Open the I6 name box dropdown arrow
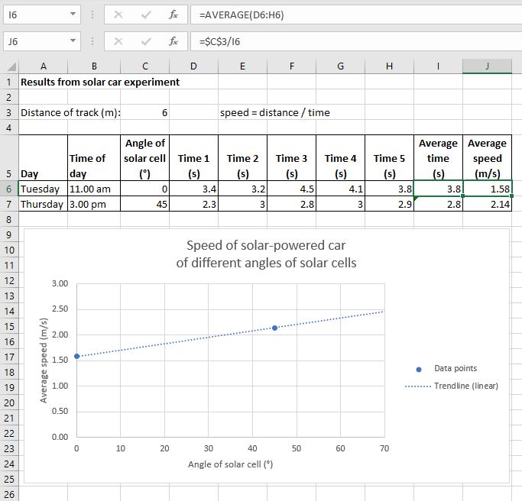 (73, 14)
